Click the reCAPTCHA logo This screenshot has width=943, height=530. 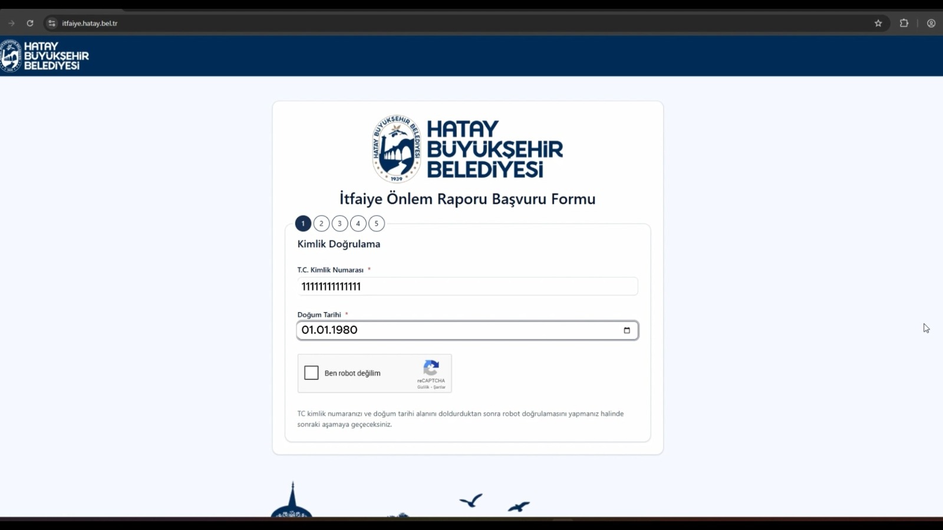coord(431,368)
